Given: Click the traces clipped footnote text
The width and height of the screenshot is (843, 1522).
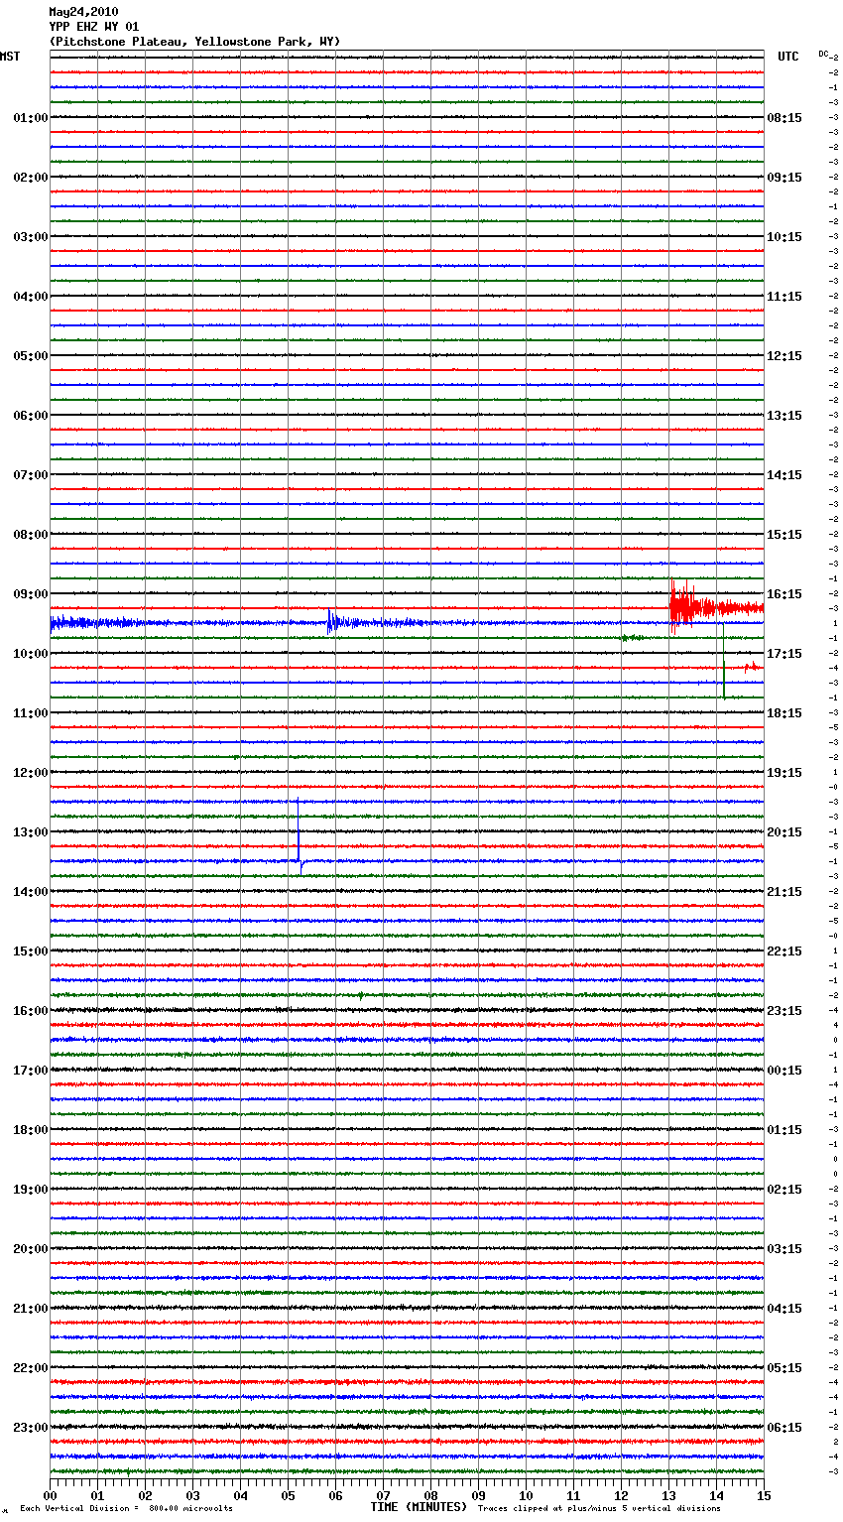Looking at the screenshot, I should tap(599, 1509).
